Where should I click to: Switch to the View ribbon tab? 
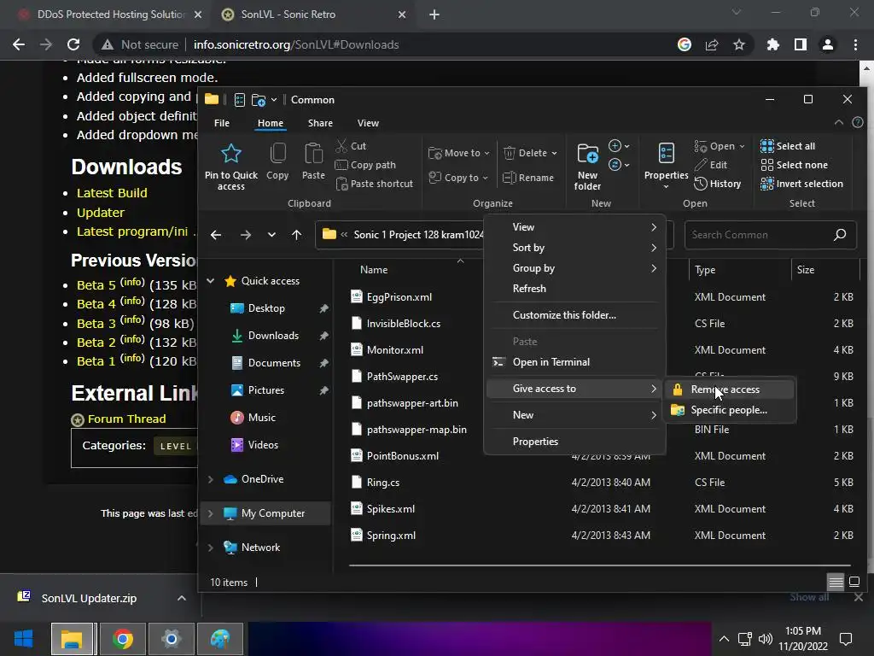click(368, 123)
